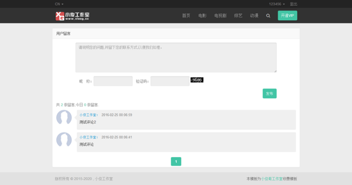352x185 pixels.
Task: Click comment text 测试评论2
Action: 88,122
